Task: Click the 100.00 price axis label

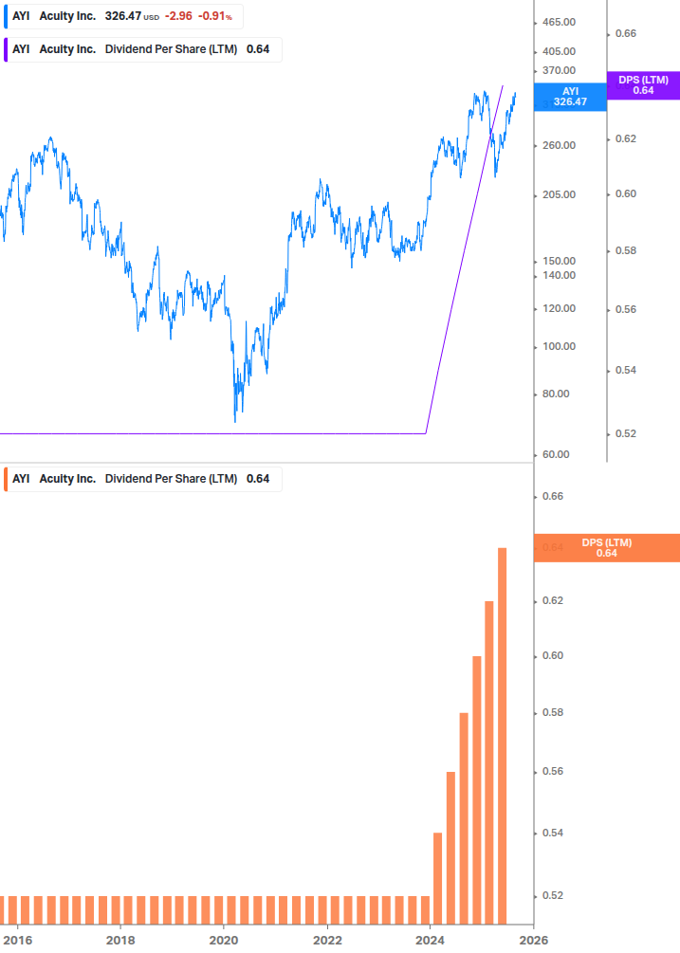Action: [x=559, y=346]
